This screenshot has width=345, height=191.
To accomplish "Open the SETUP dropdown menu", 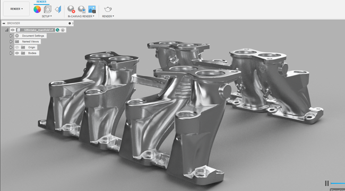I will [47, 16].
